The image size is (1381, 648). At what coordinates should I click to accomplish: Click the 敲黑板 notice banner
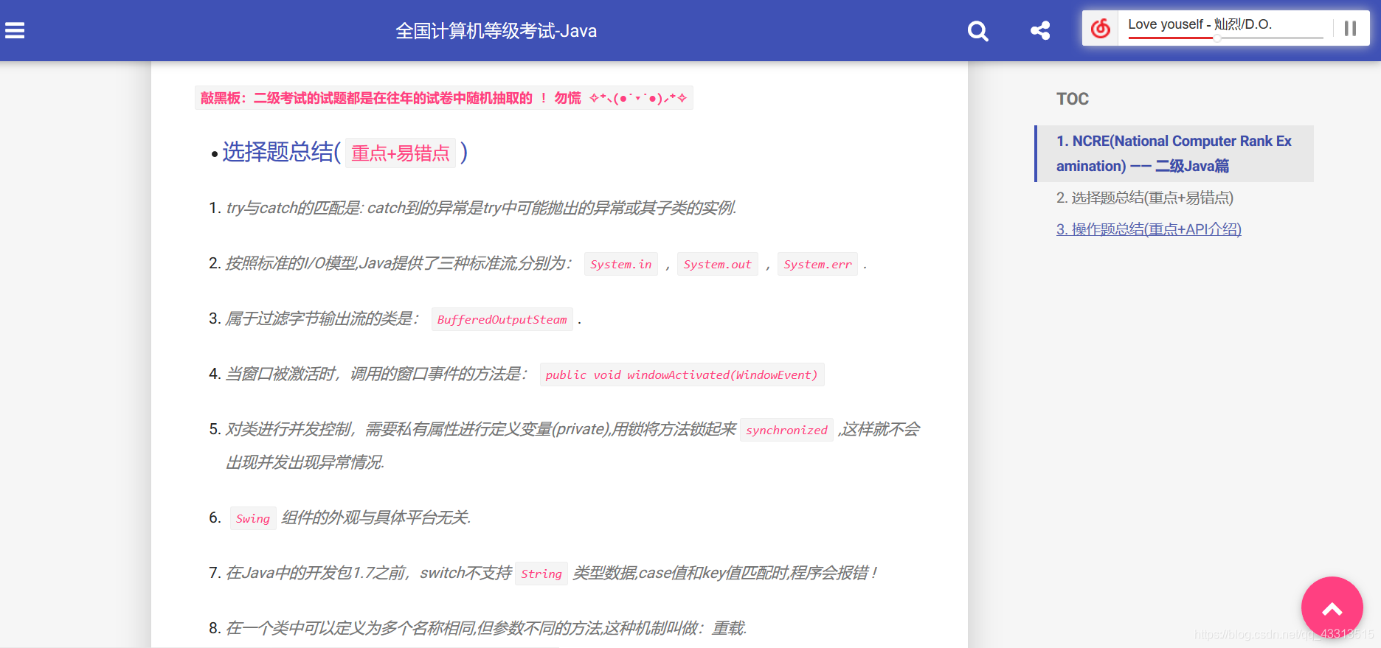click(x=443, y=98)
